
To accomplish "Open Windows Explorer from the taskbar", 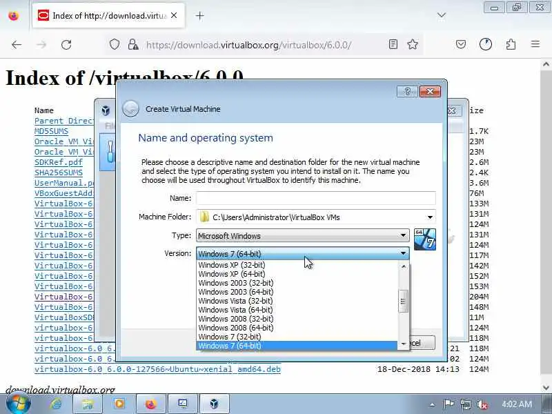I will pyautogui.click(x=88, y=404).
